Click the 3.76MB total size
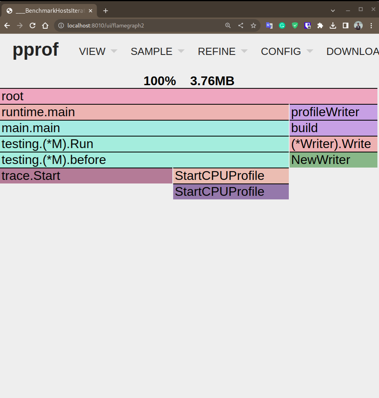The height and width of the screenshot is (398, 379). click(212, 81)
